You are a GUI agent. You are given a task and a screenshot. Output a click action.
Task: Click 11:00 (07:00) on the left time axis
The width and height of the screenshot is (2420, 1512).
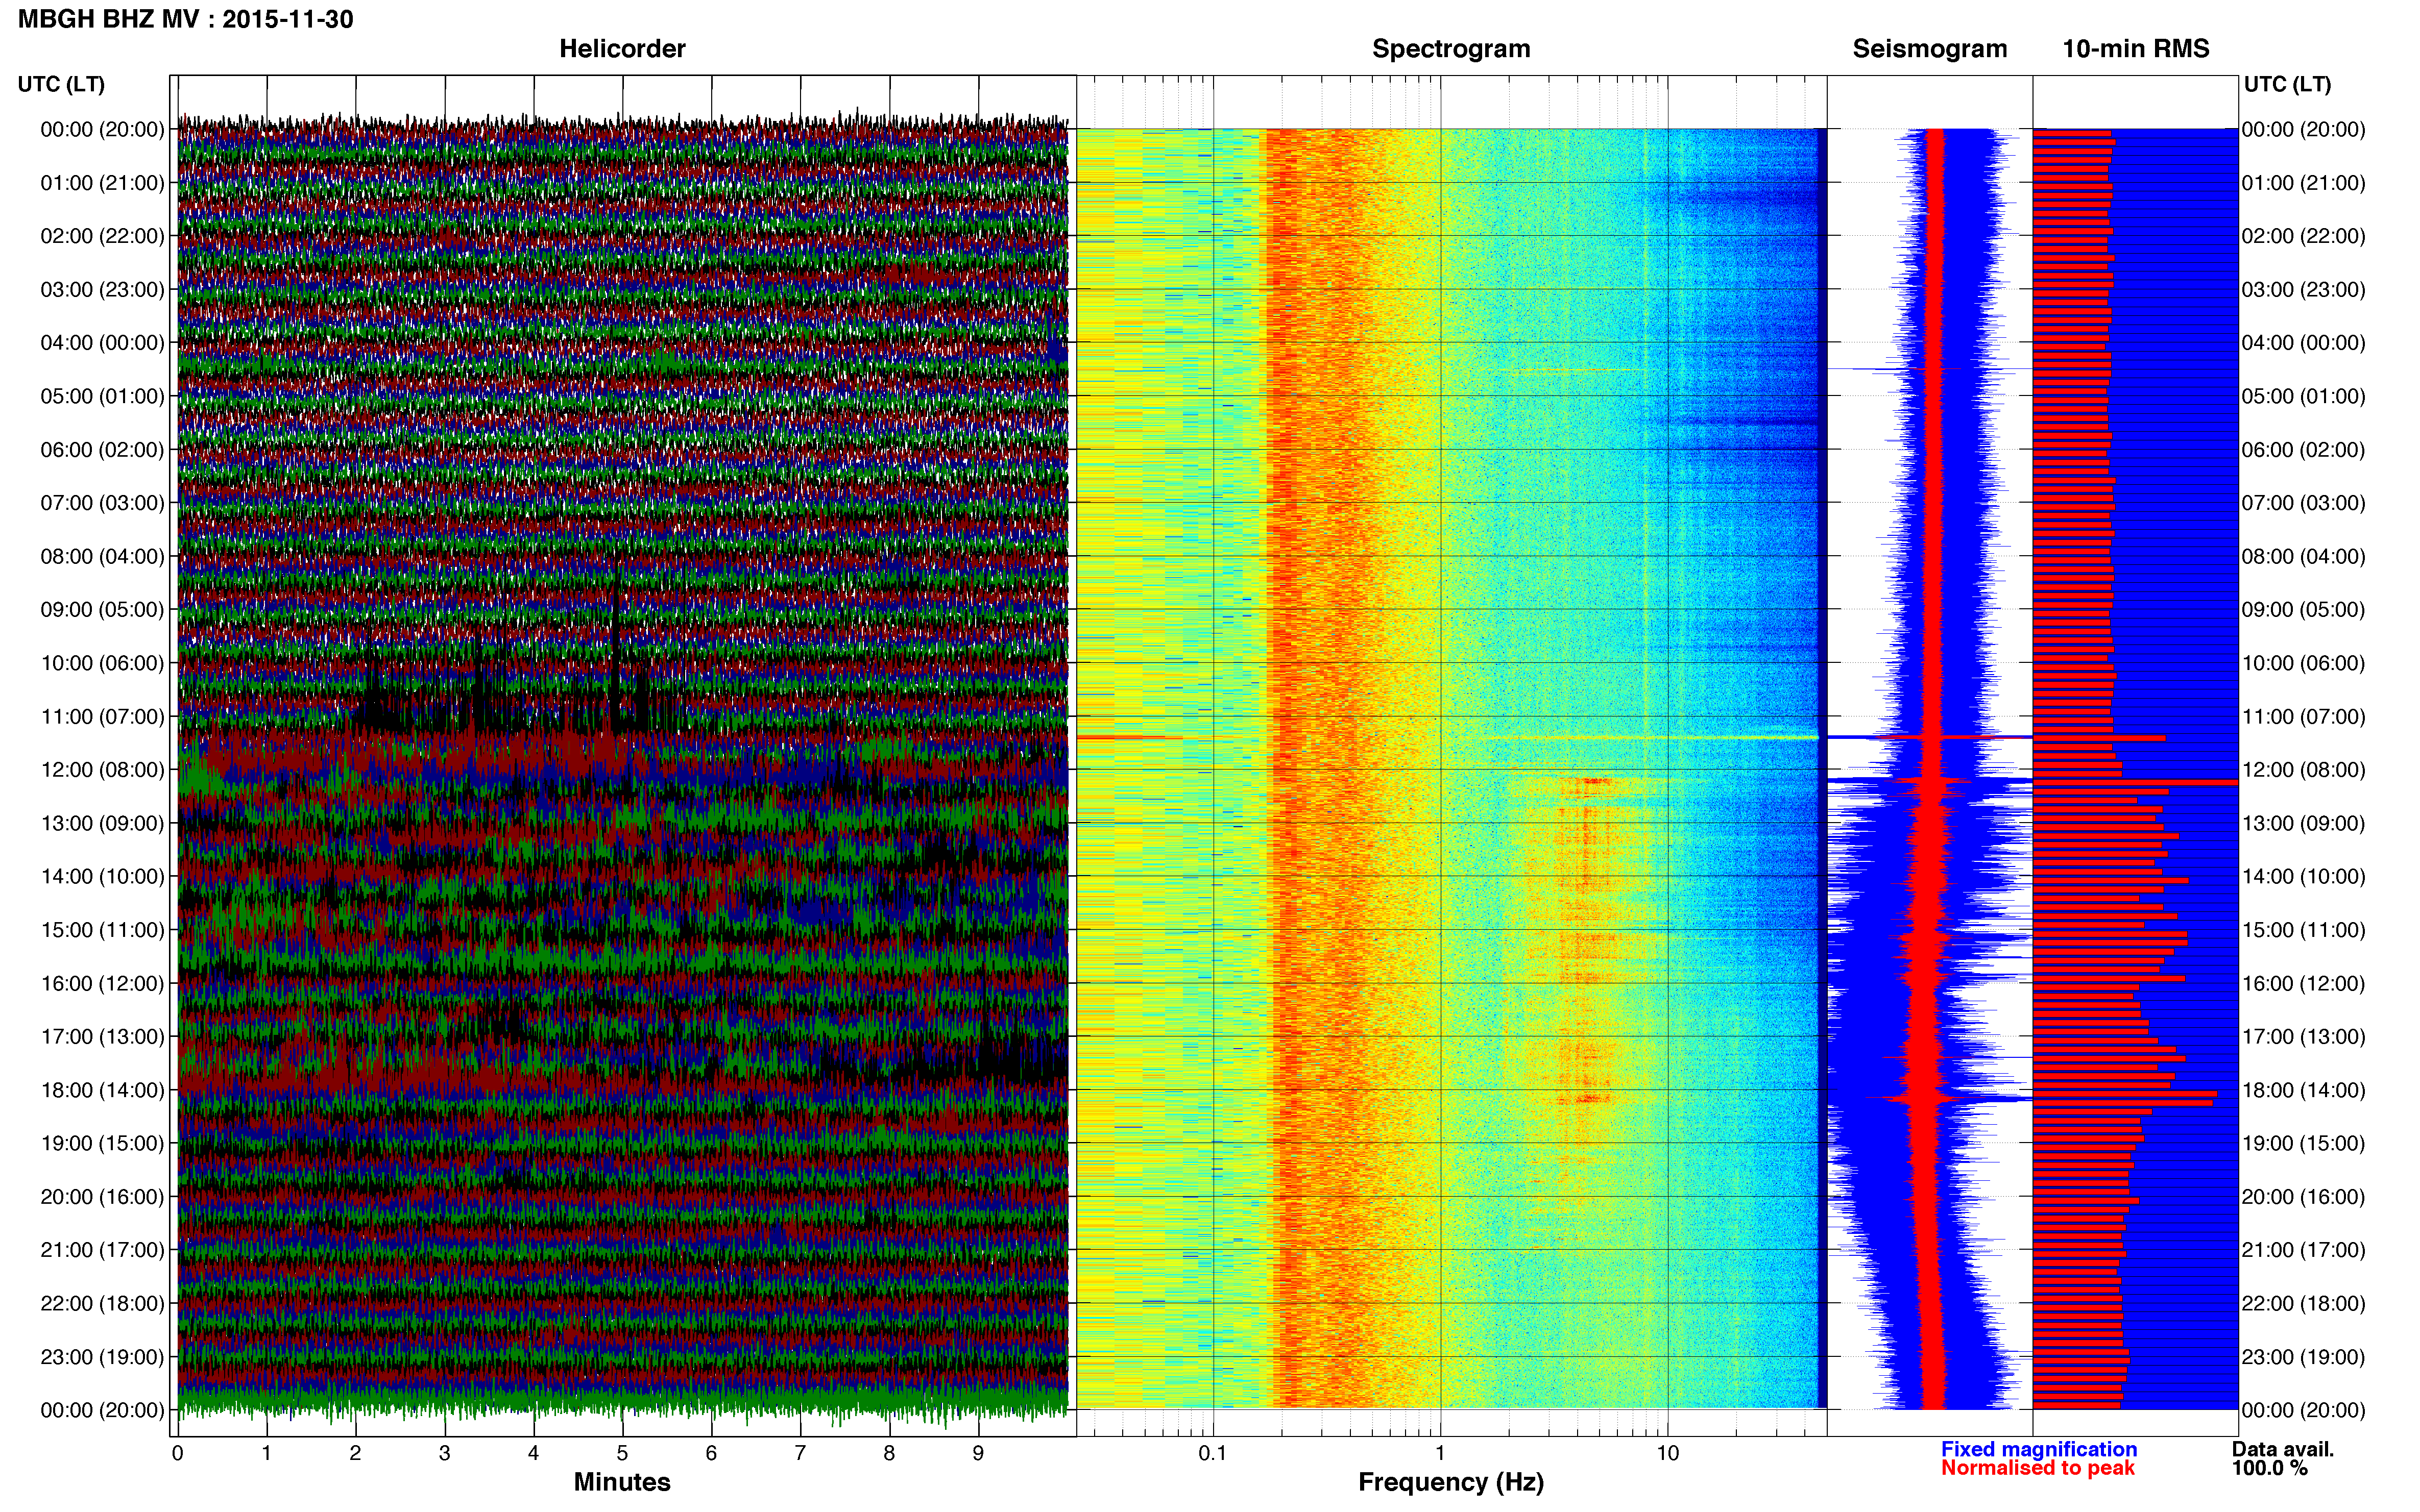pyautogui.click(x=102, y=717)
